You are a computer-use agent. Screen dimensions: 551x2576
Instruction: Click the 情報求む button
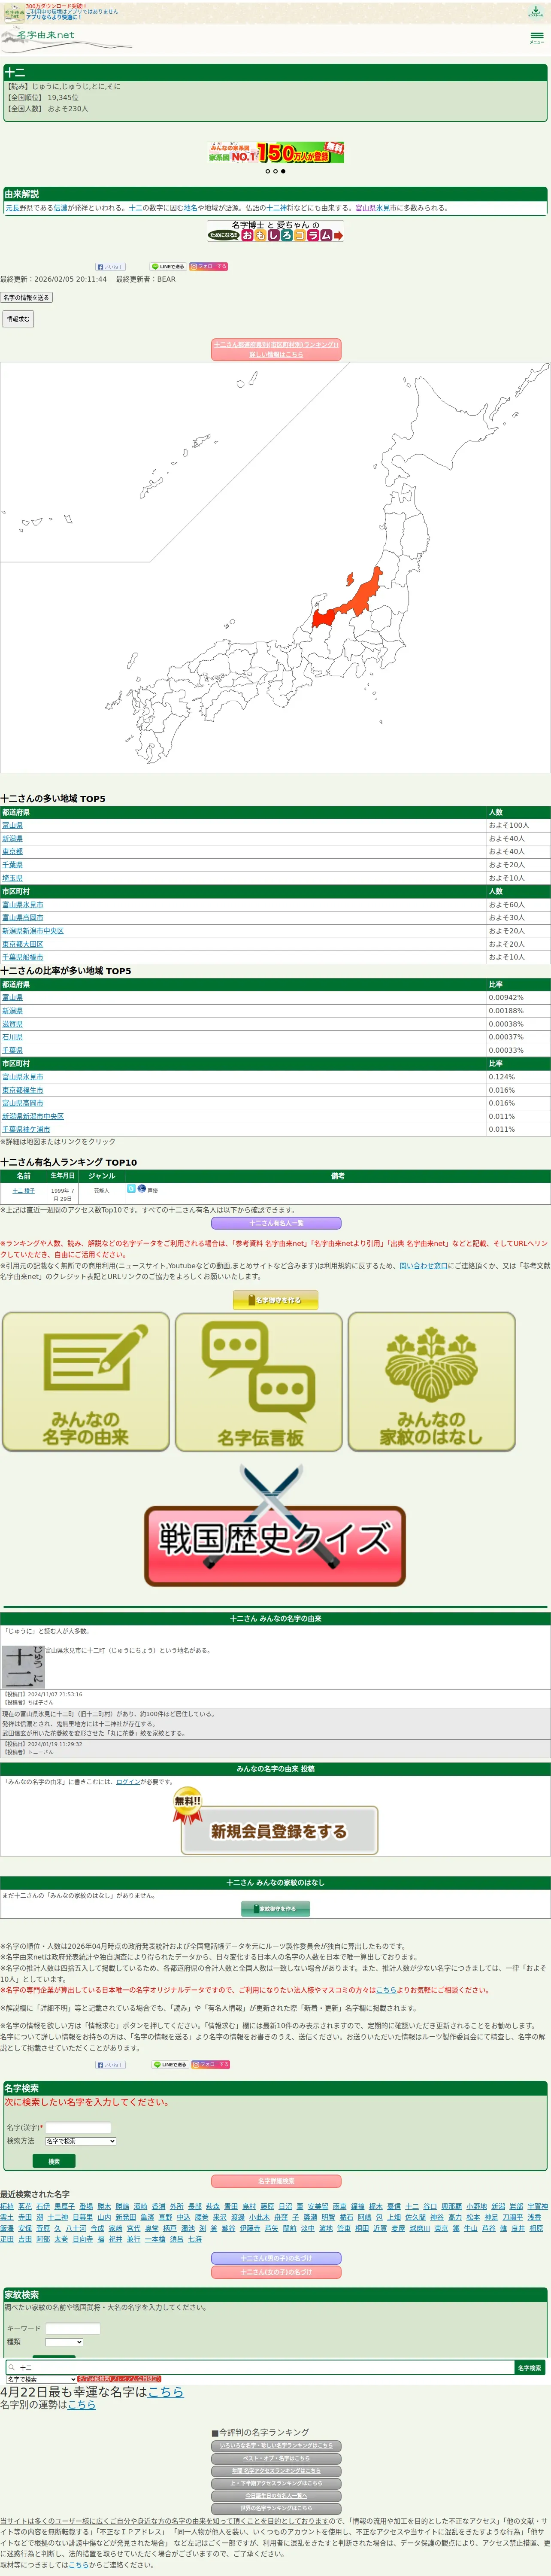(x=18, y=319)
